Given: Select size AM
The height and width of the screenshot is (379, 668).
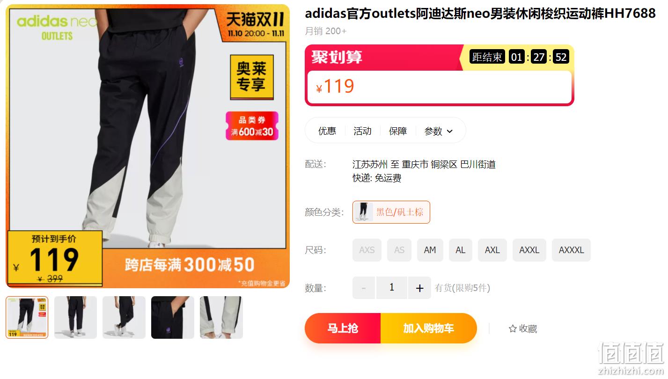Looking at the screenshot, I should [430, 250].
